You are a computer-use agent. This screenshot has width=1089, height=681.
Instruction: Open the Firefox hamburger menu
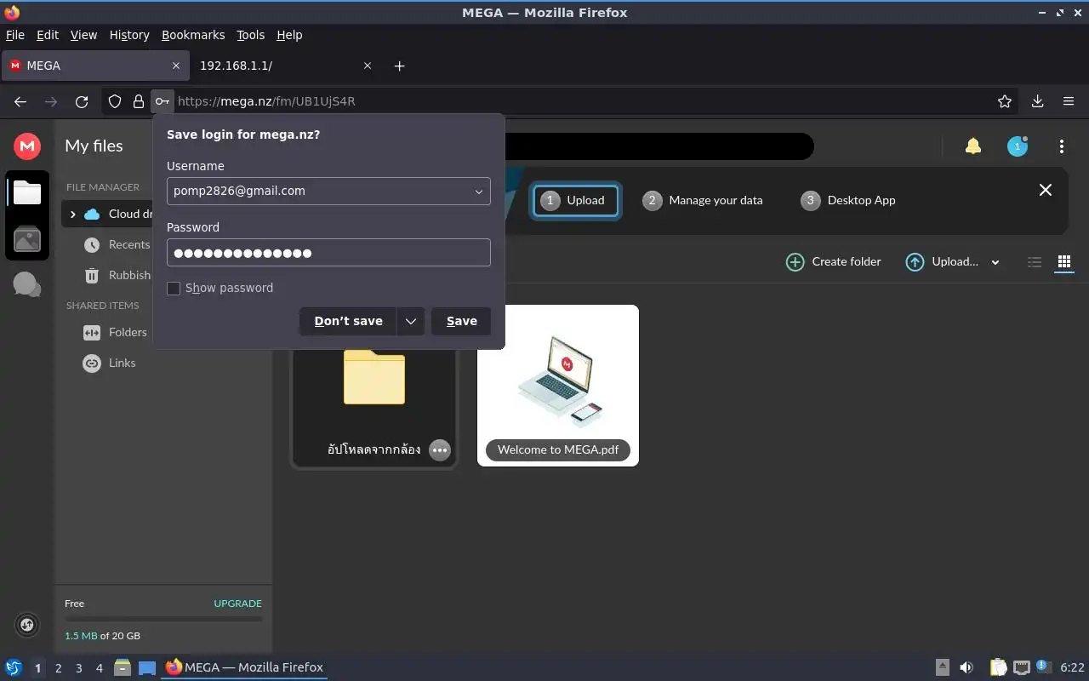pyautogui.click(x=1069, y=101)
